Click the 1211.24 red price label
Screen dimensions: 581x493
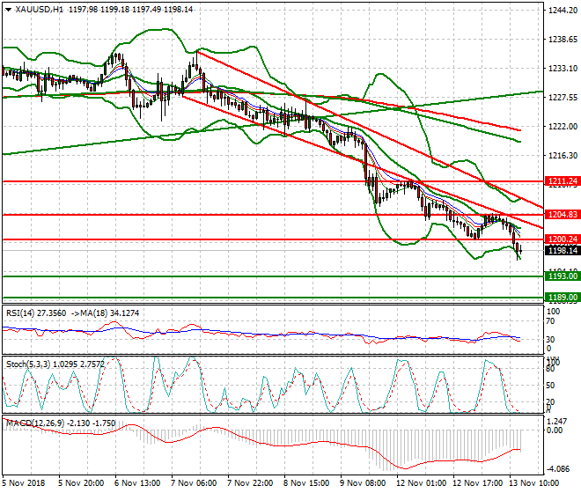563,181
